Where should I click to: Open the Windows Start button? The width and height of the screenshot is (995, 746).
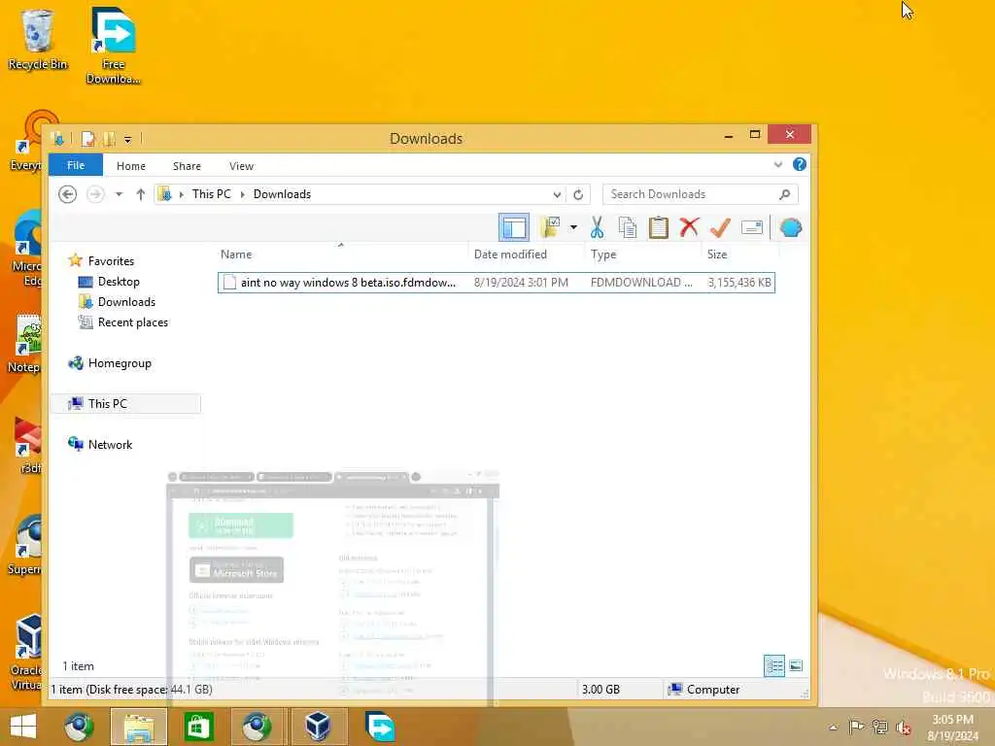[x=23, y=727]
